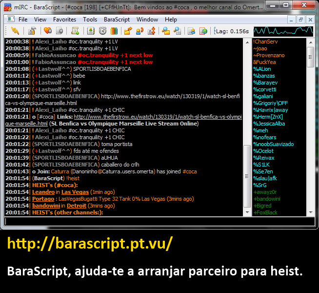Select %Herm[ZnX] in the nick list
The image size is (319, 293).
point(268,117)
